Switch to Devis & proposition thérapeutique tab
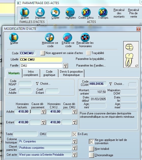 71,73
